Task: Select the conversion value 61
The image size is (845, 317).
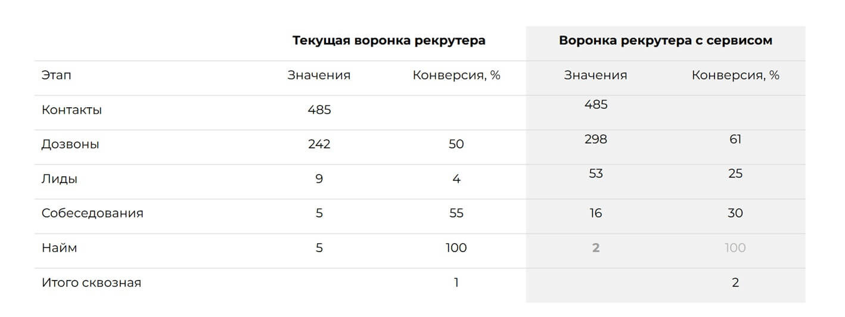Action: click(x=735, y=139)
